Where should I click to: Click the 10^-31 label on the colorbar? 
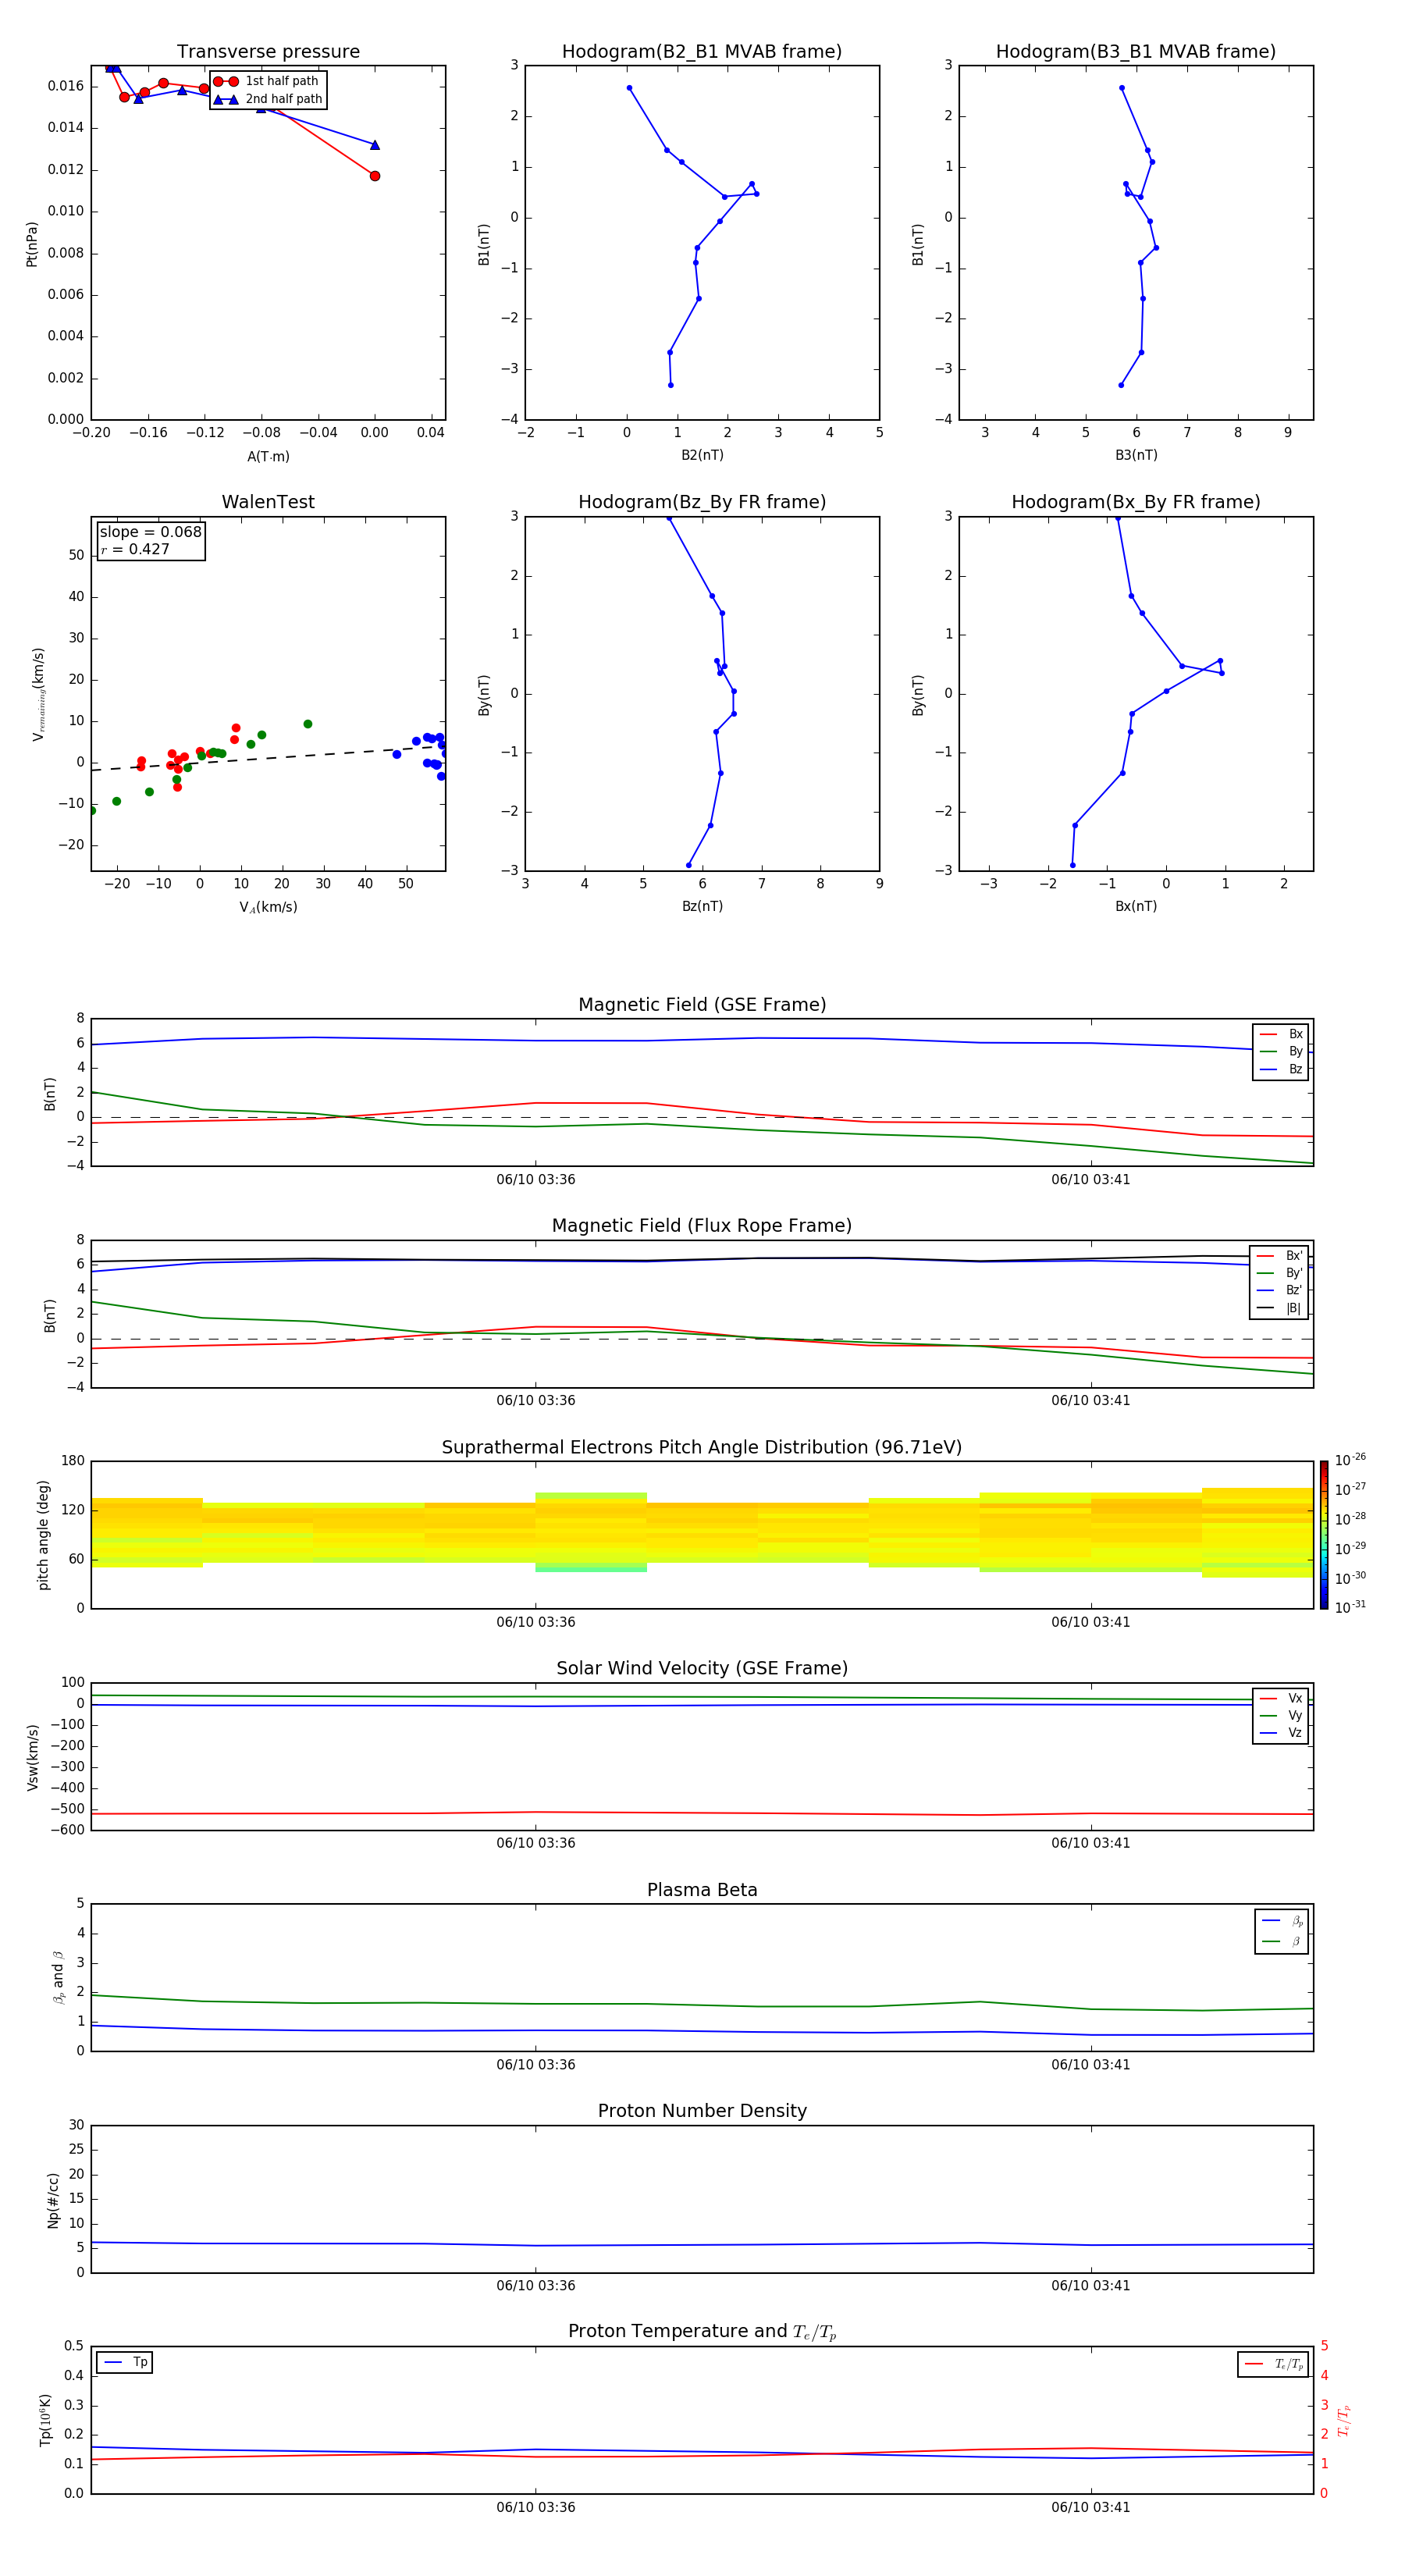point(1350,1607)
